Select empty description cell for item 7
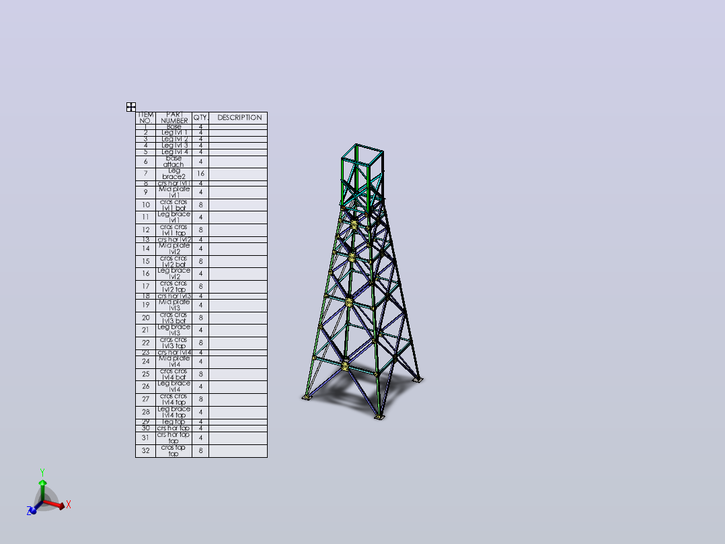 pyautogui.click(x=238, y=174)
